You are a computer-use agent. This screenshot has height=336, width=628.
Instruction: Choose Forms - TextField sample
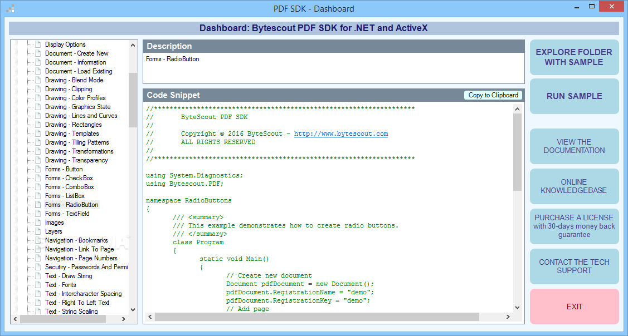coord(67,214)
